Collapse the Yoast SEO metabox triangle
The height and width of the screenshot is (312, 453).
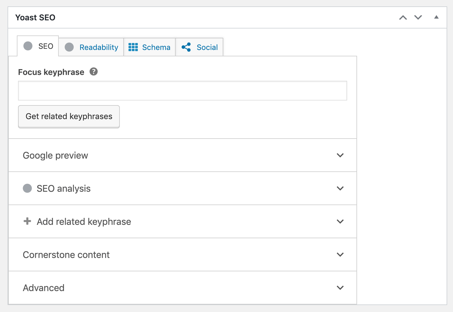(436, 17)
